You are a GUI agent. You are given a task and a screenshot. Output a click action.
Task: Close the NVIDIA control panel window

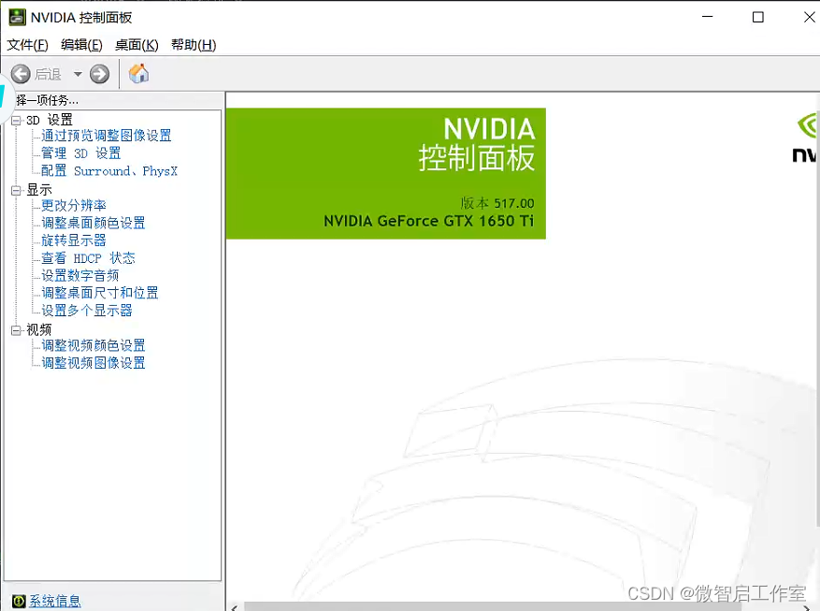coord(809,17)
